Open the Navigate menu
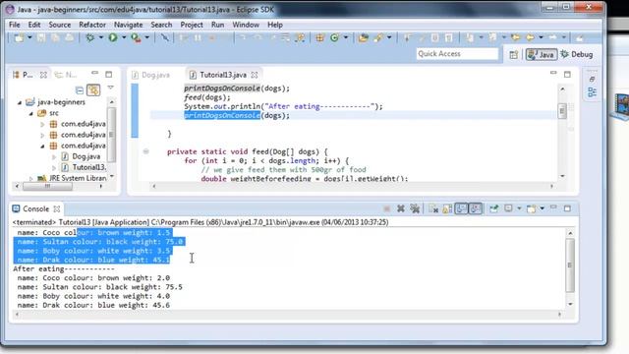This screenshot has width=629, height=354. (x=129, y=25)
